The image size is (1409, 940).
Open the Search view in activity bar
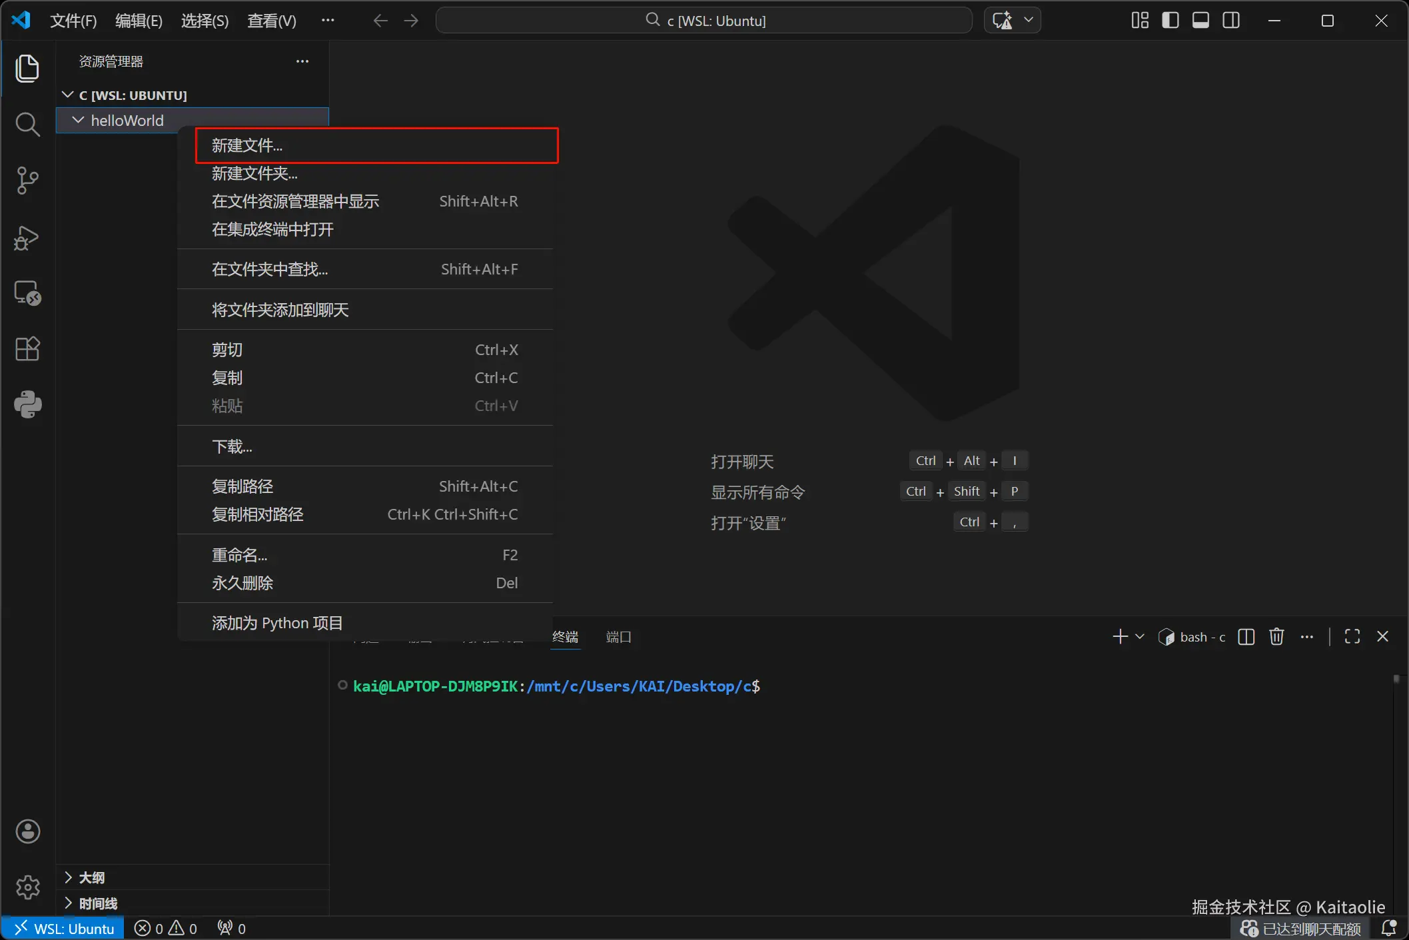tap(27, 125)
